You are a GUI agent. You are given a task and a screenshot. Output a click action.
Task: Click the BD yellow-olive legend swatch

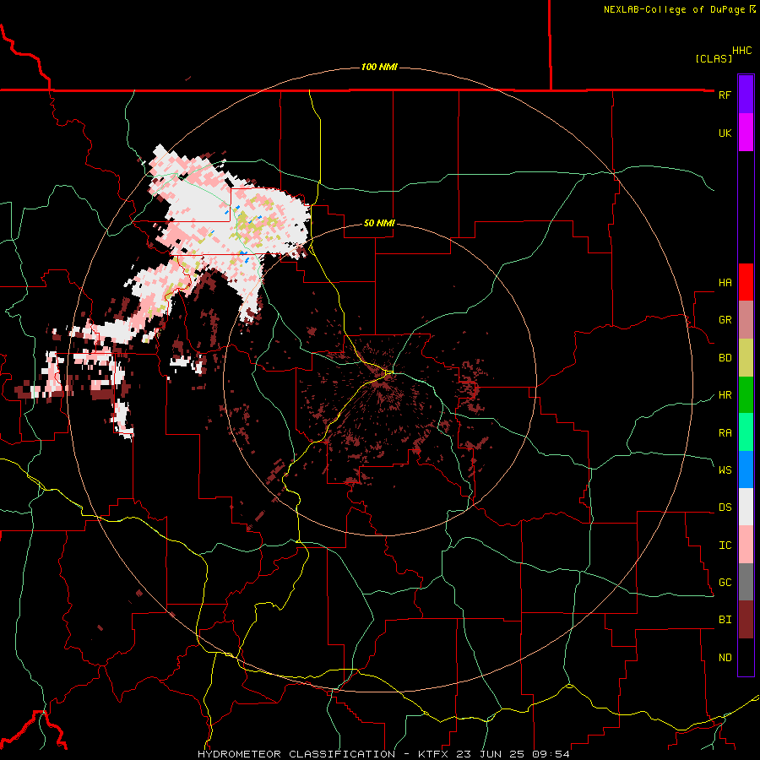click(746, 358)
